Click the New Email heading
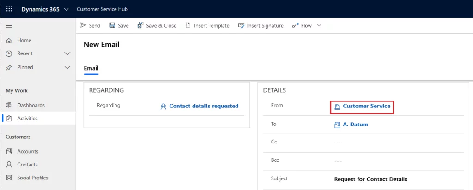The width and height of the screenshot is (473, 190). (101, 45)
